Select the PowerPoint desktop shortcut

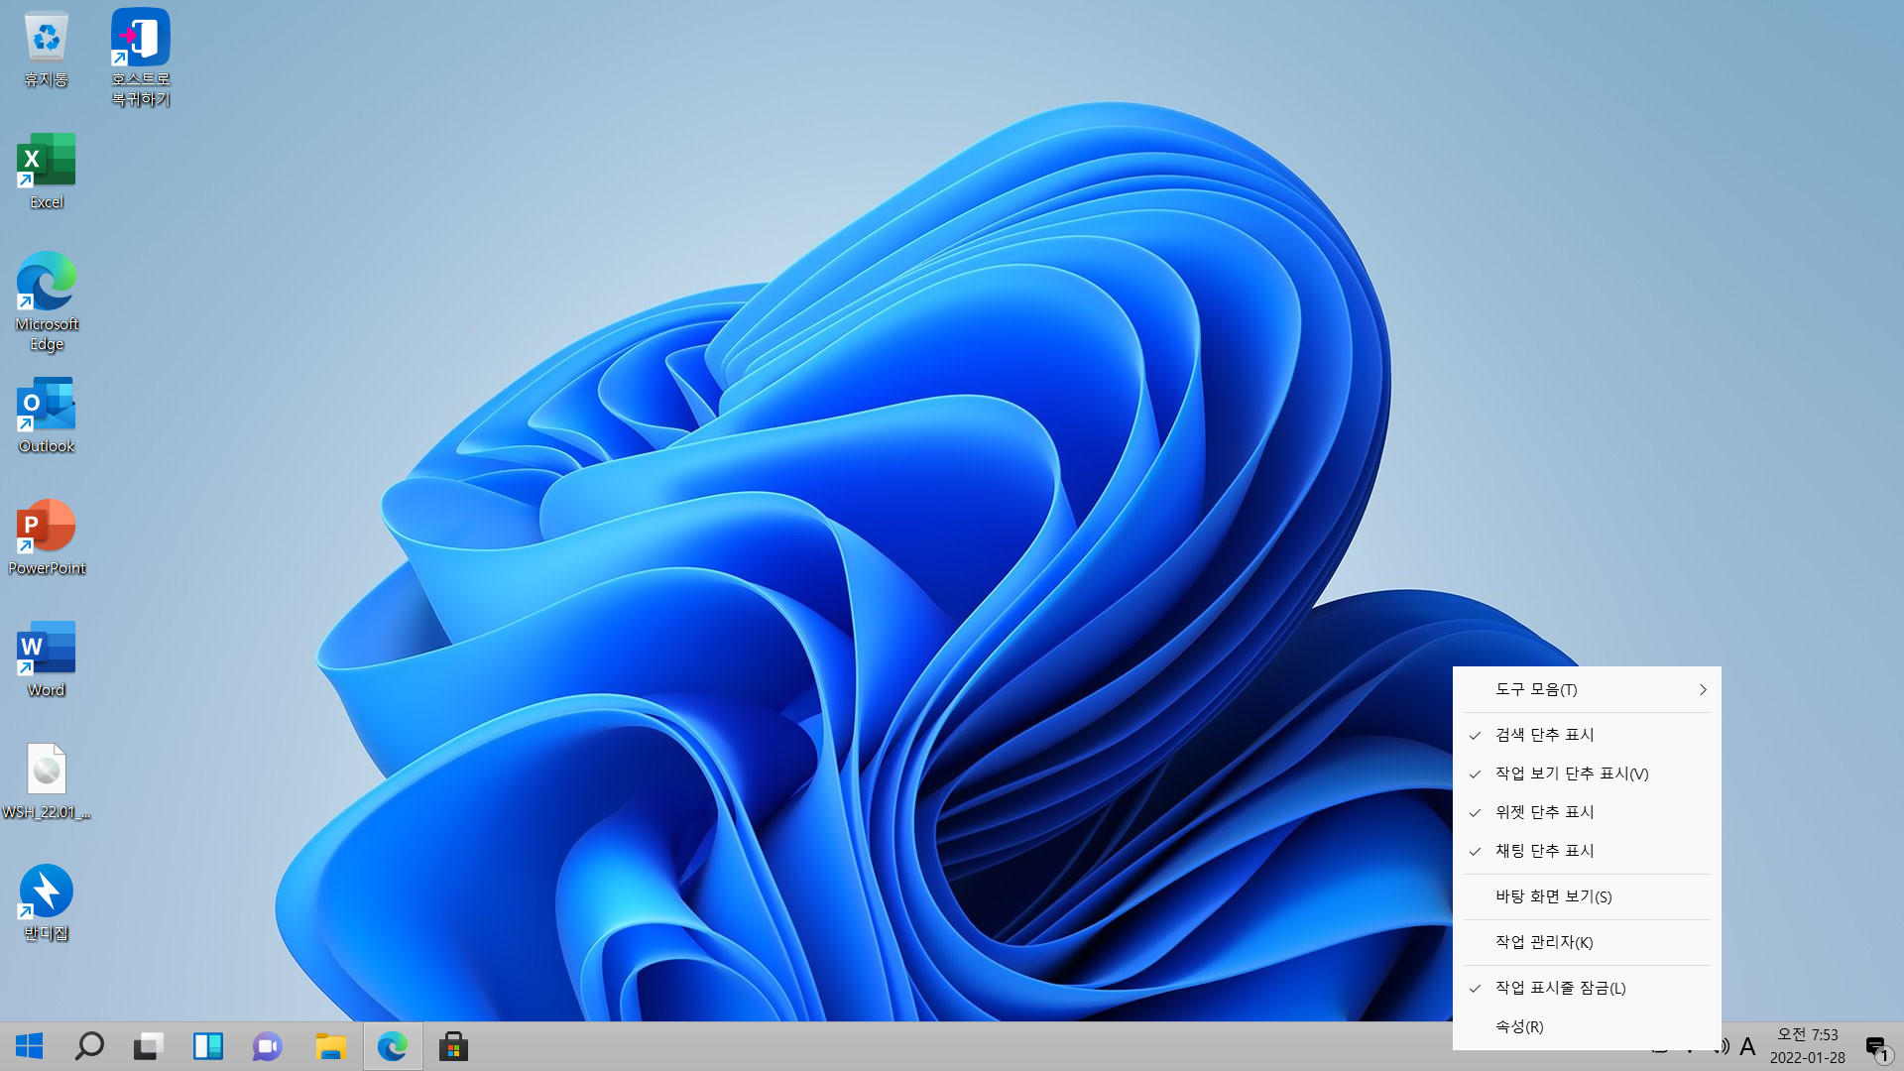[46, 537]
